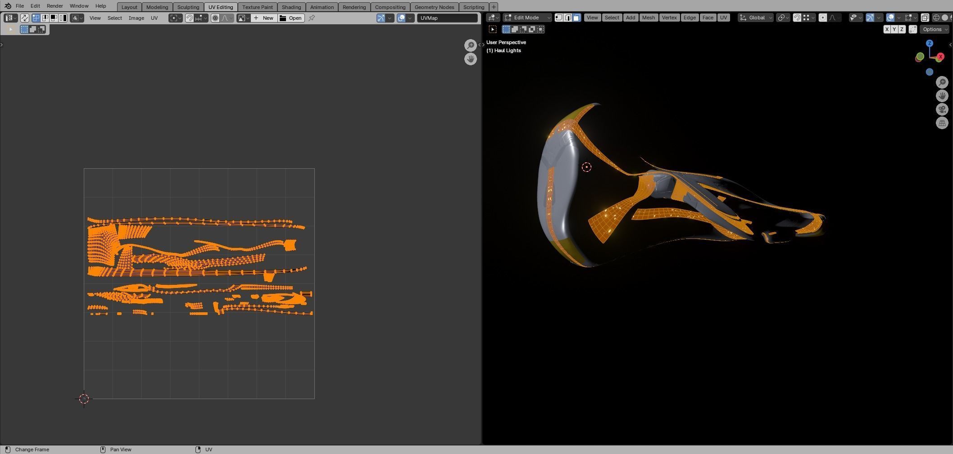The width and height of the screenshot is (953, 454).
Task: Select the extend selection mode in 3D viewport
Action: [x=515, y=29]
